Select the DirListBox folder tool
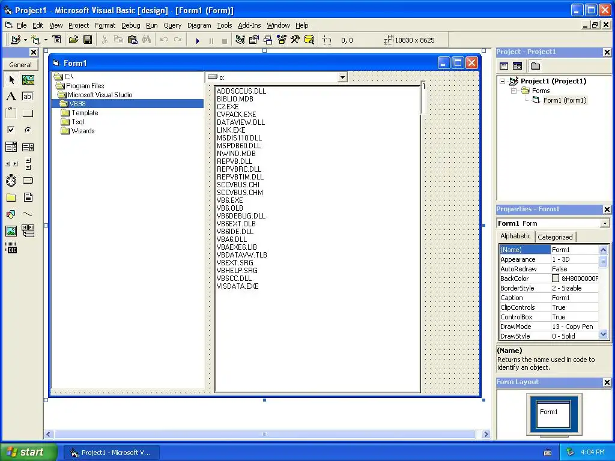The image size is (615, 461). tap(11, 197)
